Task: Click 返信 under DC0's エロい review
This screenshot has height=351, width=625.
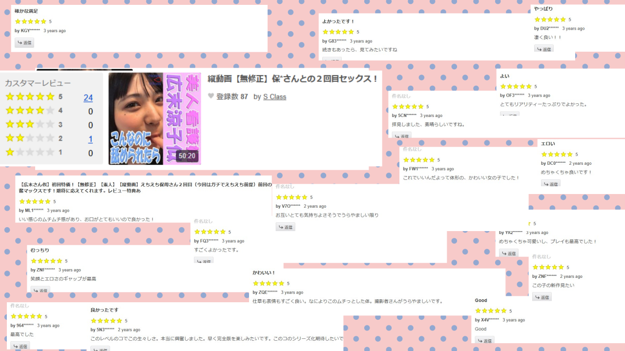Action: (551, 183)
